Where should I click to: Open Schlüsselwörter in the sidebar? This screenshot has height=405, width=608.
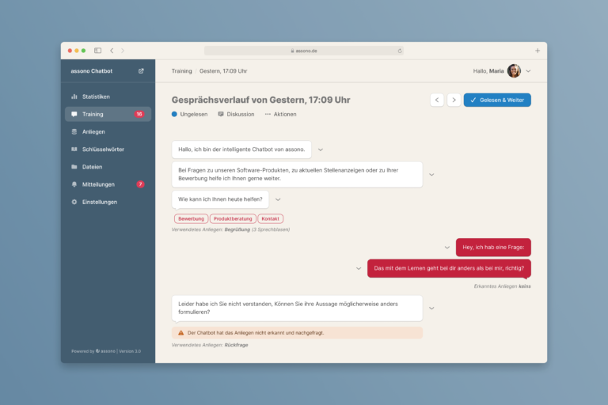[108, 150]
